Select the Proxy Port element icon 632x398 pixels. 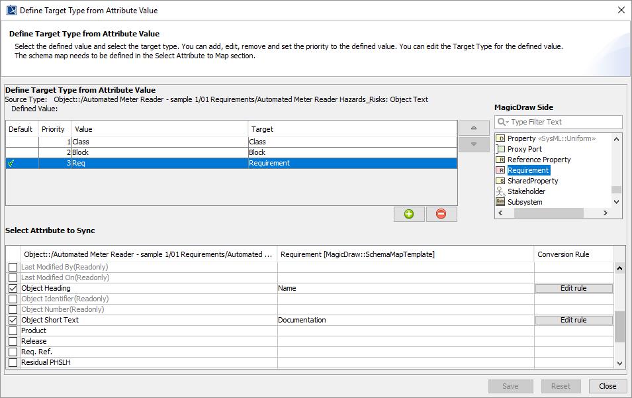point(500,149)
